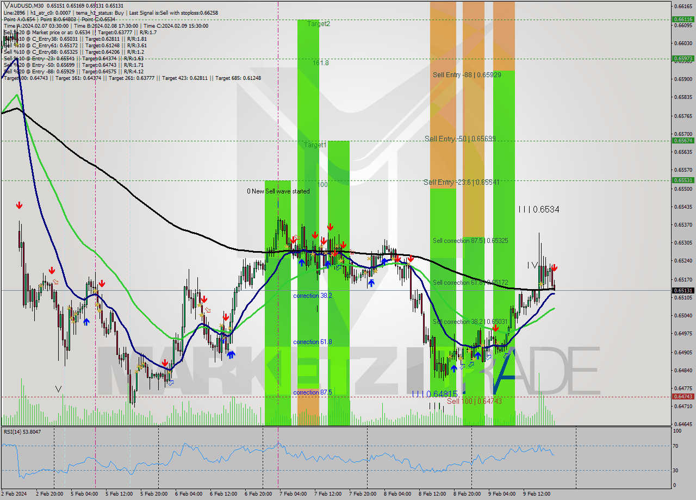Click the small triangle beside AUDUSD,M30 title

point(6,5)
